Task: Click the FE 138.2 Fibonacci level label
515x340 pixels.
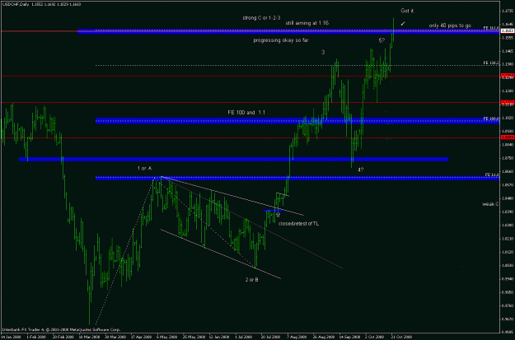Action: click(491, 63)
